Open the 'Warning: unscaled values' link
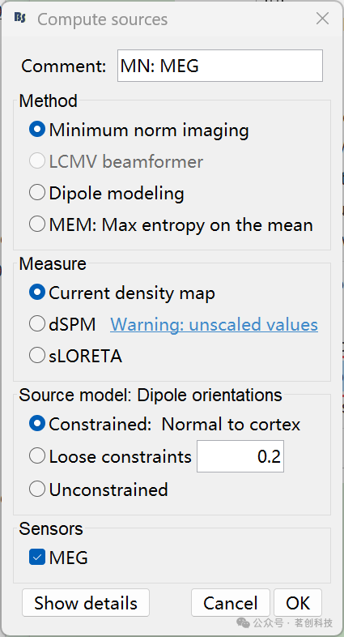Screen dimensions: 344x637 click(x=214, y=324)
